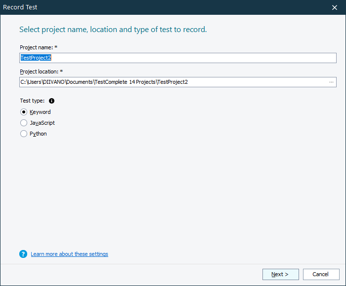This screenshot has width=346, height=286.
Task: Click the blue question mark help icon
Action: pyautogui.click(x=23, y=254)
